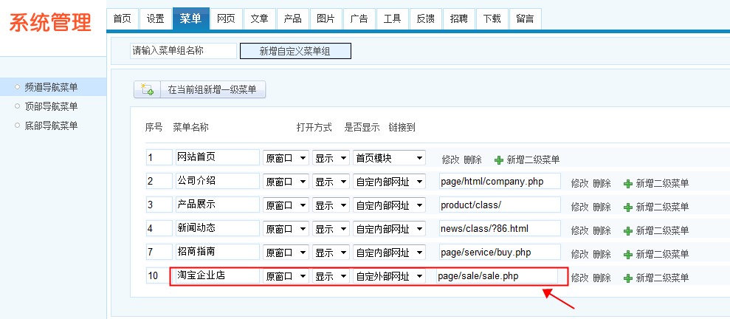730x319 pixels.
Task: Select 底部导航菜单 in the left sidebar
Action: pos(51,126)
